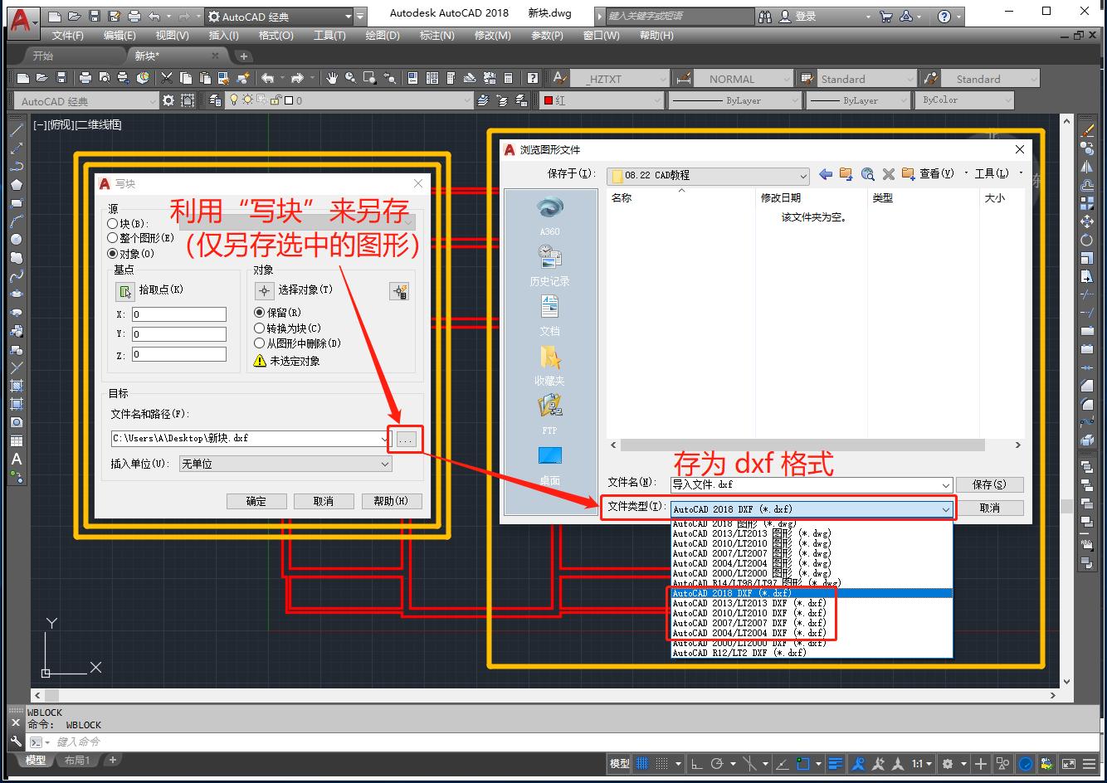Open the File (文件) menu
Image resolution: width=1107 pixels, height=783 pixels.
pos(68,36)
